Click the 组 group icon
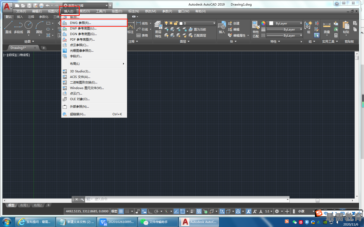The width and height of the screenshot is (364, 227). point(308,25)
